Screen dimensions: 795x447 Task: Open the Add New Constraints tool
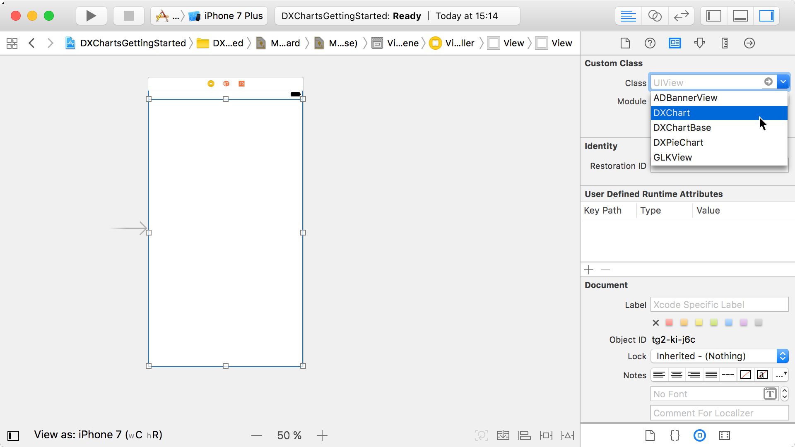546,435
